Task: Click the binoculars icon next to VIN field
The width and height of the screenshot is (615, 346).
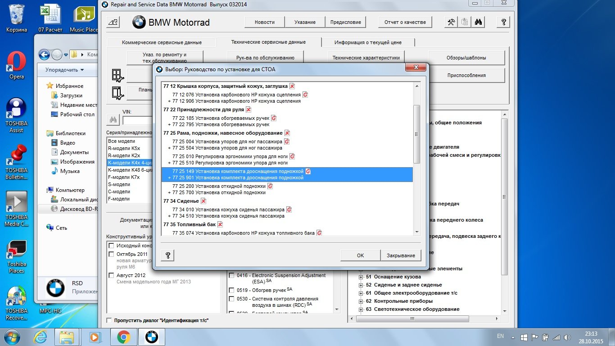Action: [113, 120]
